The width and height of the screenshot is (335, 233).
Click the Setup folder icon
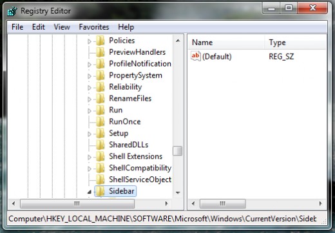pyautogui.click(x=100, y=133)
